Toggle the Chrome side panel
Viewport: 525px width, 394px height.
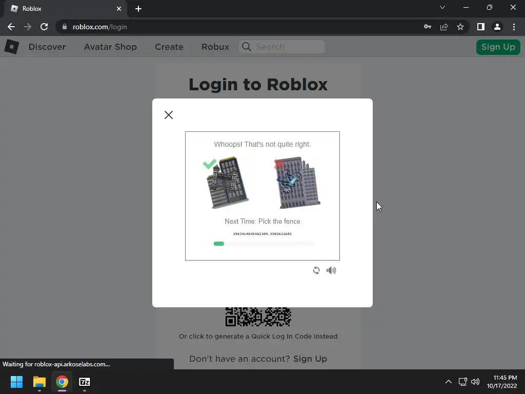coord(481,27)
